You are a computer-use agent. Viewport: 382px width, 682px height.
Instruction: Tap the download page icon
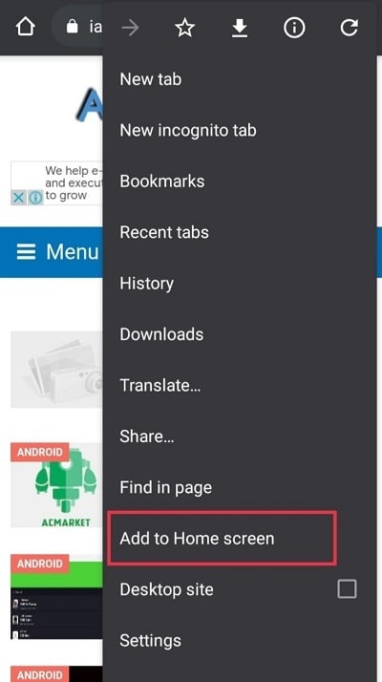(x=240, y=29)
